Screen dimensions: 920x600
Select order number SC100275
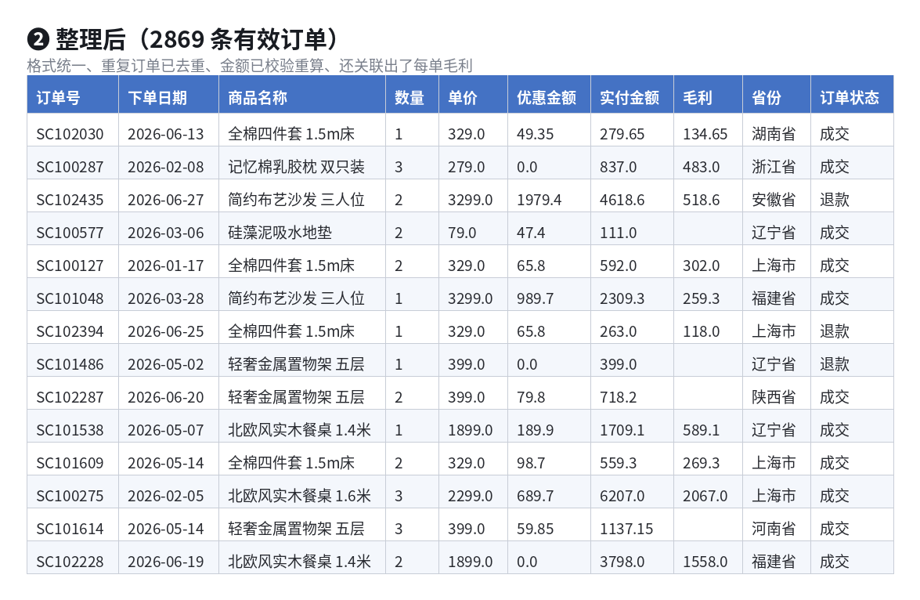[70, 496]
